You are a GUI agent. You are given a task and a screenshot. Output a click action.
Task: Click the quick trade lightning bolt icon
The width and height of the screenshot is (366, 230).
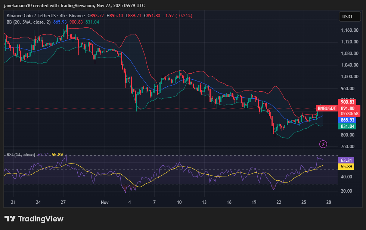click(x=323, y=144)
